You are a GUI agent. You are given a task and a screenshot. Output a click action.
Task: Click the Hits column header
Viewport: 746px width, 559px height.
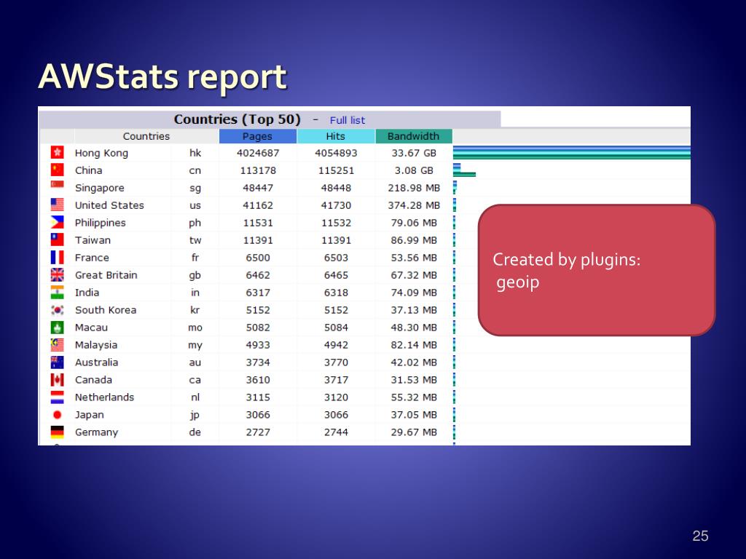point(336,136)
